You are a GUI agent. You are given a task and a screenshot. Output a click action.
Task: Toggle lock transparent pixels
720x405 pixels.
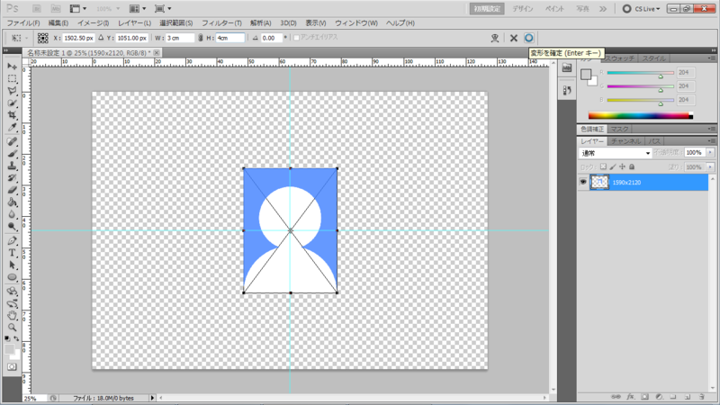tap(603, 166)
